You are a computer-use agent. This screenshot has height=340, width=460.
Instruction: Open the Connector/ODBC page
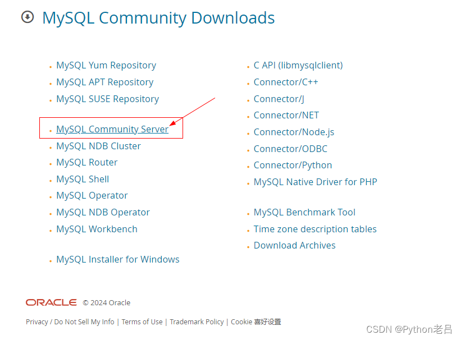coord(290,149)
